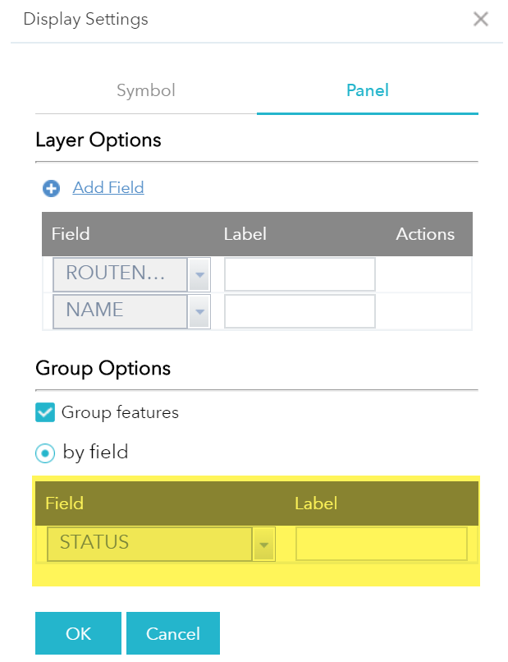508x662 pixels.
Task: Click the group Label input next to STATUS
Action: (x=381, y=544)
